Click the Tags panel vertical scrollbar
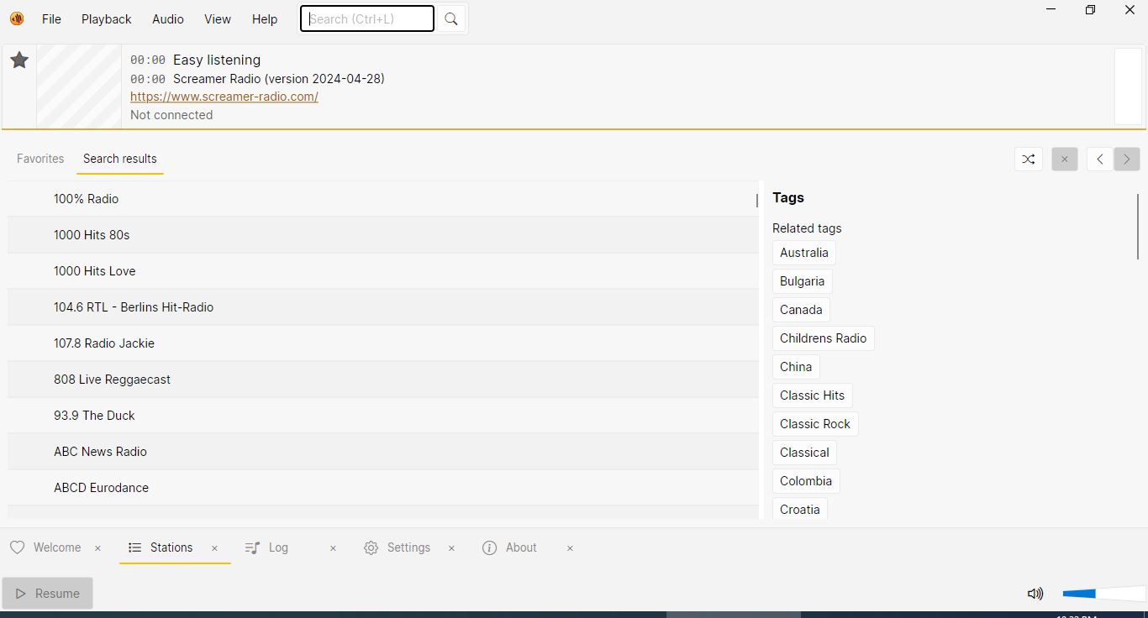1148x618 pixels. coord(1138,227)
